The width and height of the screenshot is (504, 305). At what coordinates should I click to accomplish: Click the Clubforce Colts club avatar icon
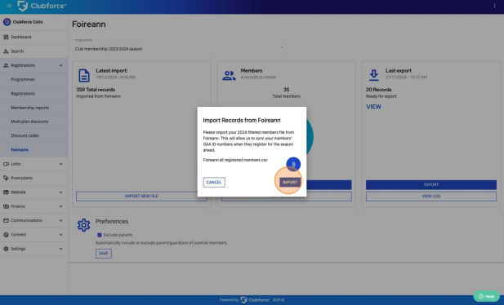click(7, 22)
